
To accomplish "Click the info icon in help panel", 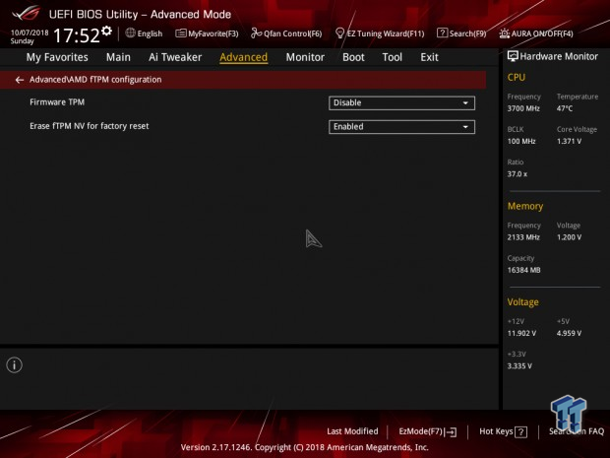I will click(15, 364).
